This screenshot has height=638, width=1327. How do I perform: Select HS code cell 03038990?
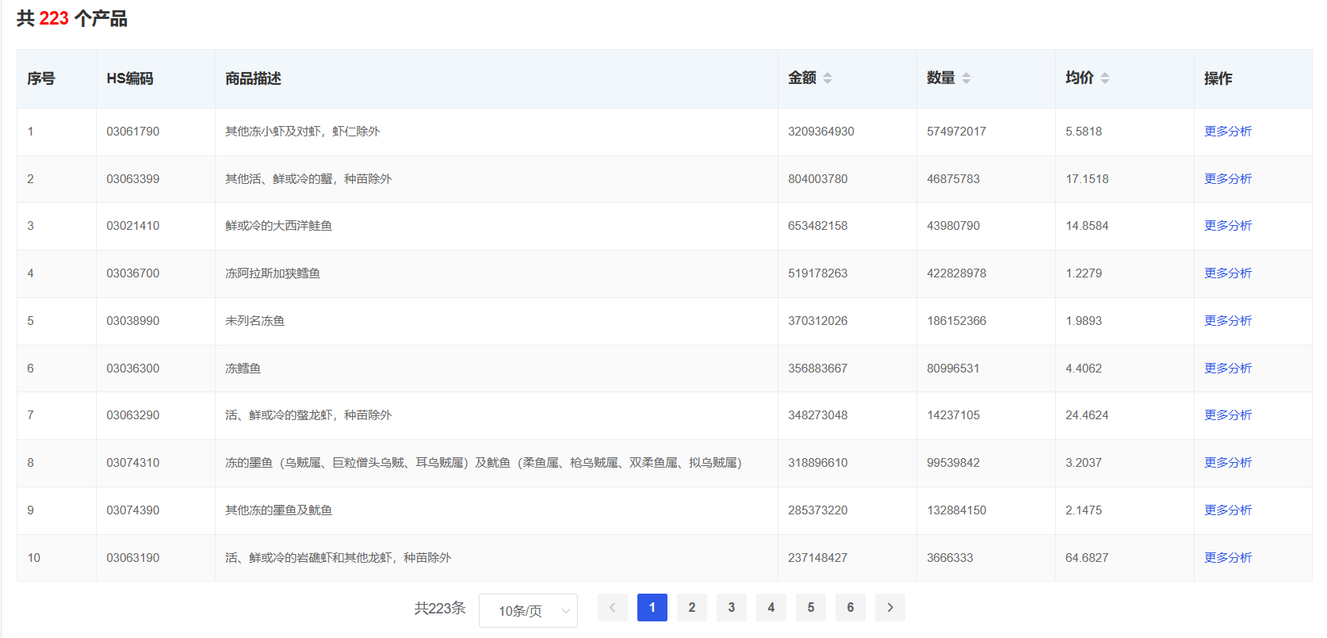(133, 321)
